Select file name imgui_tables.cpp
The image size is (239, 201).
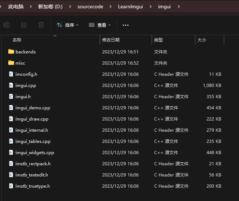(x=33, y=141)
